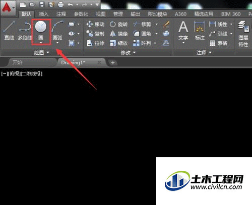Image resolution: width=252 pixels, height=205 pixels.
Task: Switch to the 精选应用 ribbon tab
Action: (x=204, y=14)
